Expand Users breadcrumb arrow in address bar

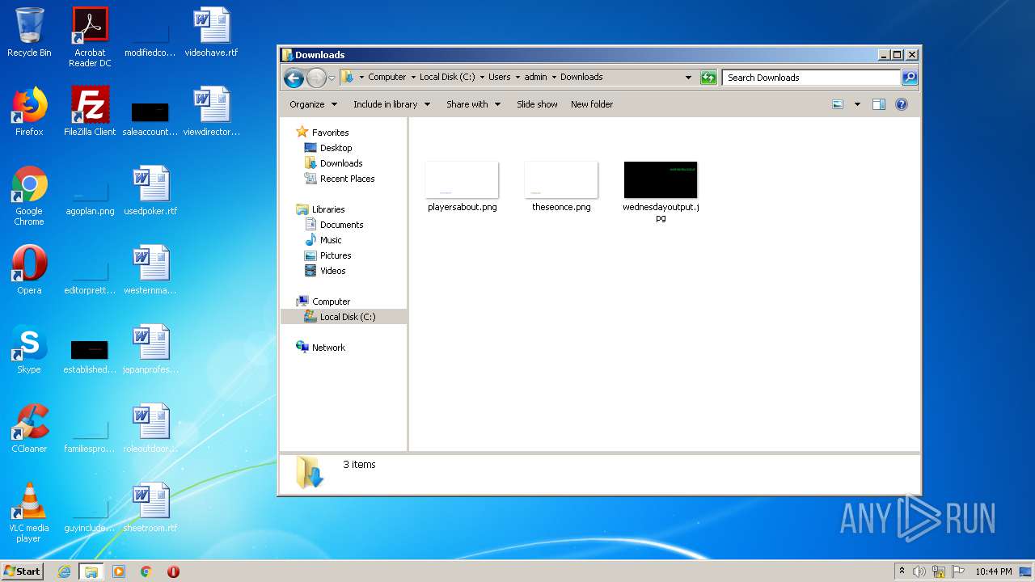(517, 78)
